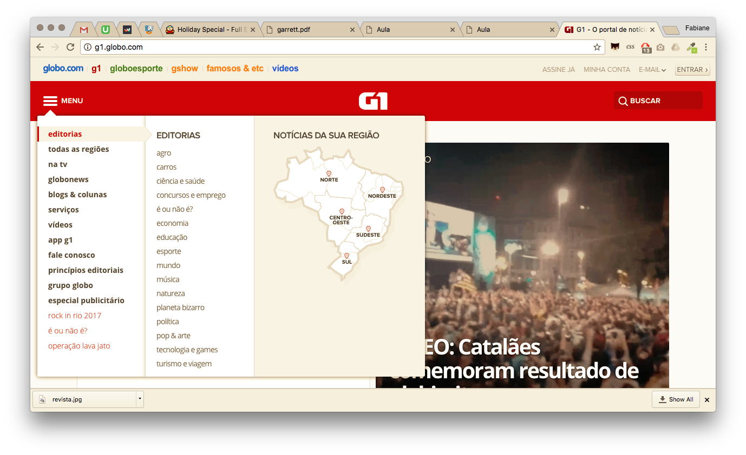Bookmark page with the star icon

coord(597,47)
